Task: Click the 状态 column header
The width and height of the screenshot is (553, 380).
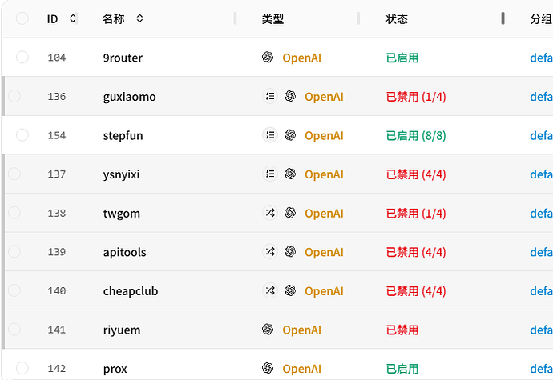Action: pyautogui.click(x=397, y=18)
